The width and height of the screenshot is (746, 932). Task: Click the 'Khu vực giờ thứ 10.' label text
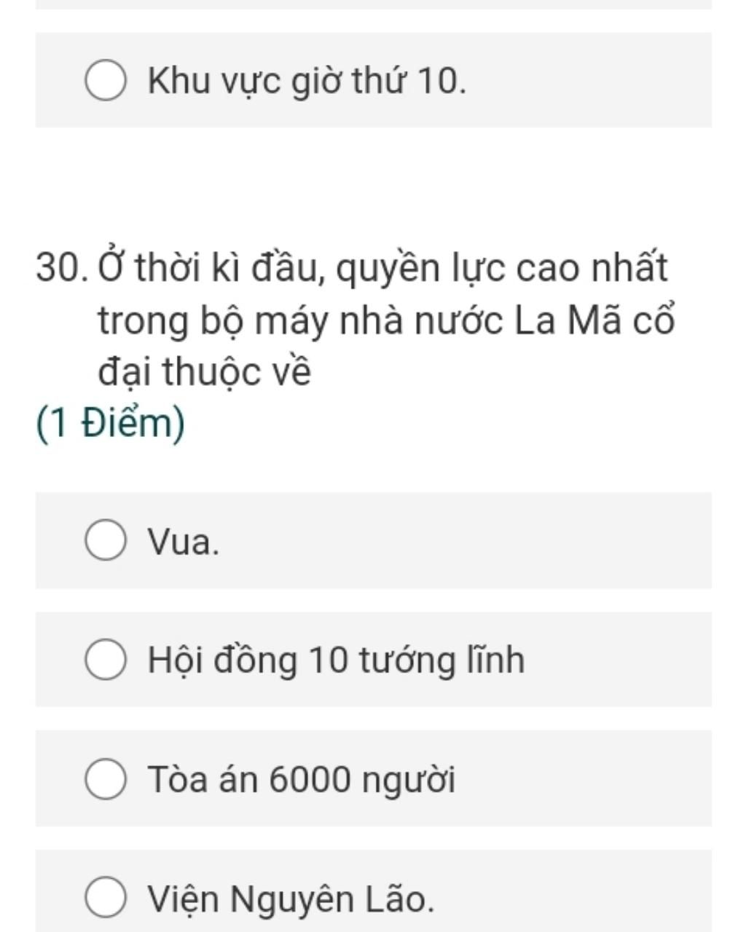[x=307, y=80]
